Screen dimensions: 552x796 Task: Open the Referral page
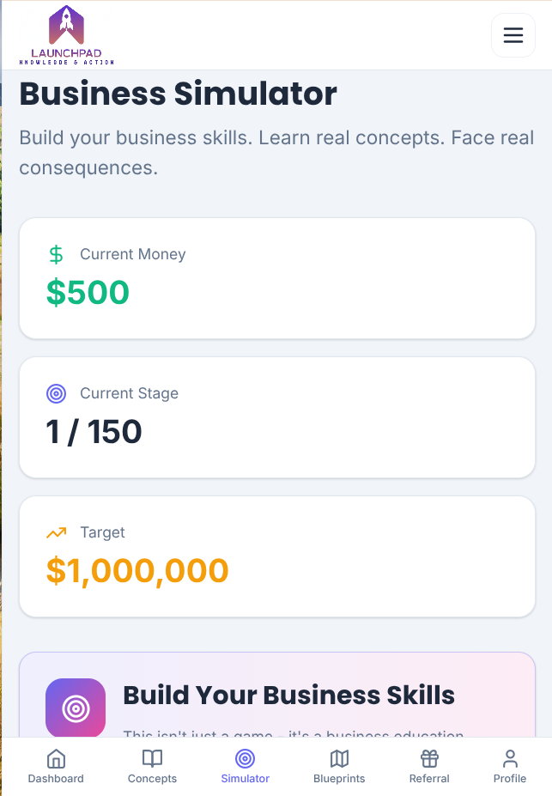coord(429,767)
